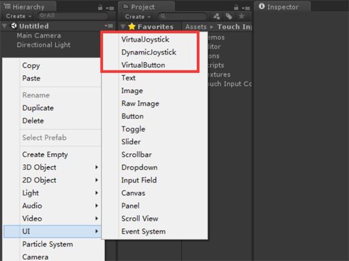
Task: Click Touch Input breadcrumb folder
Action: coord(234,27)
